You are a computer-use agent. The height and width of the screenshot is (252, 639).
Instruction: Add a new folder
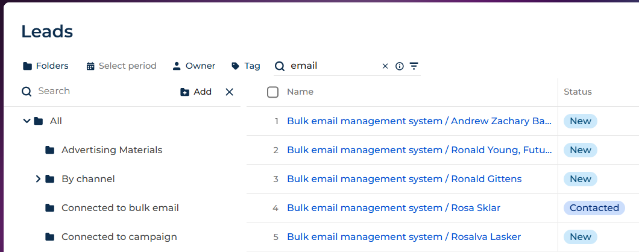[x=196, y=92]
